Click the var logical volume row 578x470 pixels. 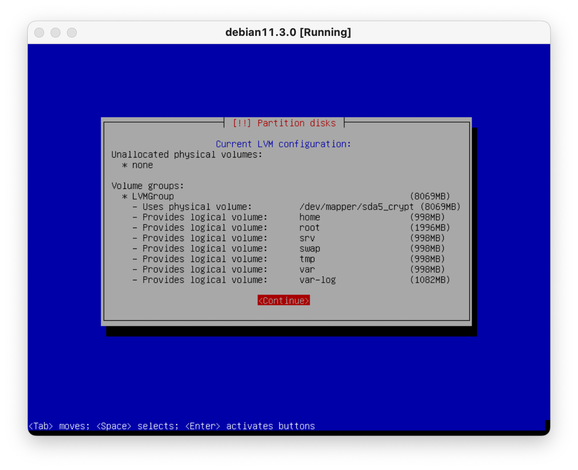coord(307,270)
